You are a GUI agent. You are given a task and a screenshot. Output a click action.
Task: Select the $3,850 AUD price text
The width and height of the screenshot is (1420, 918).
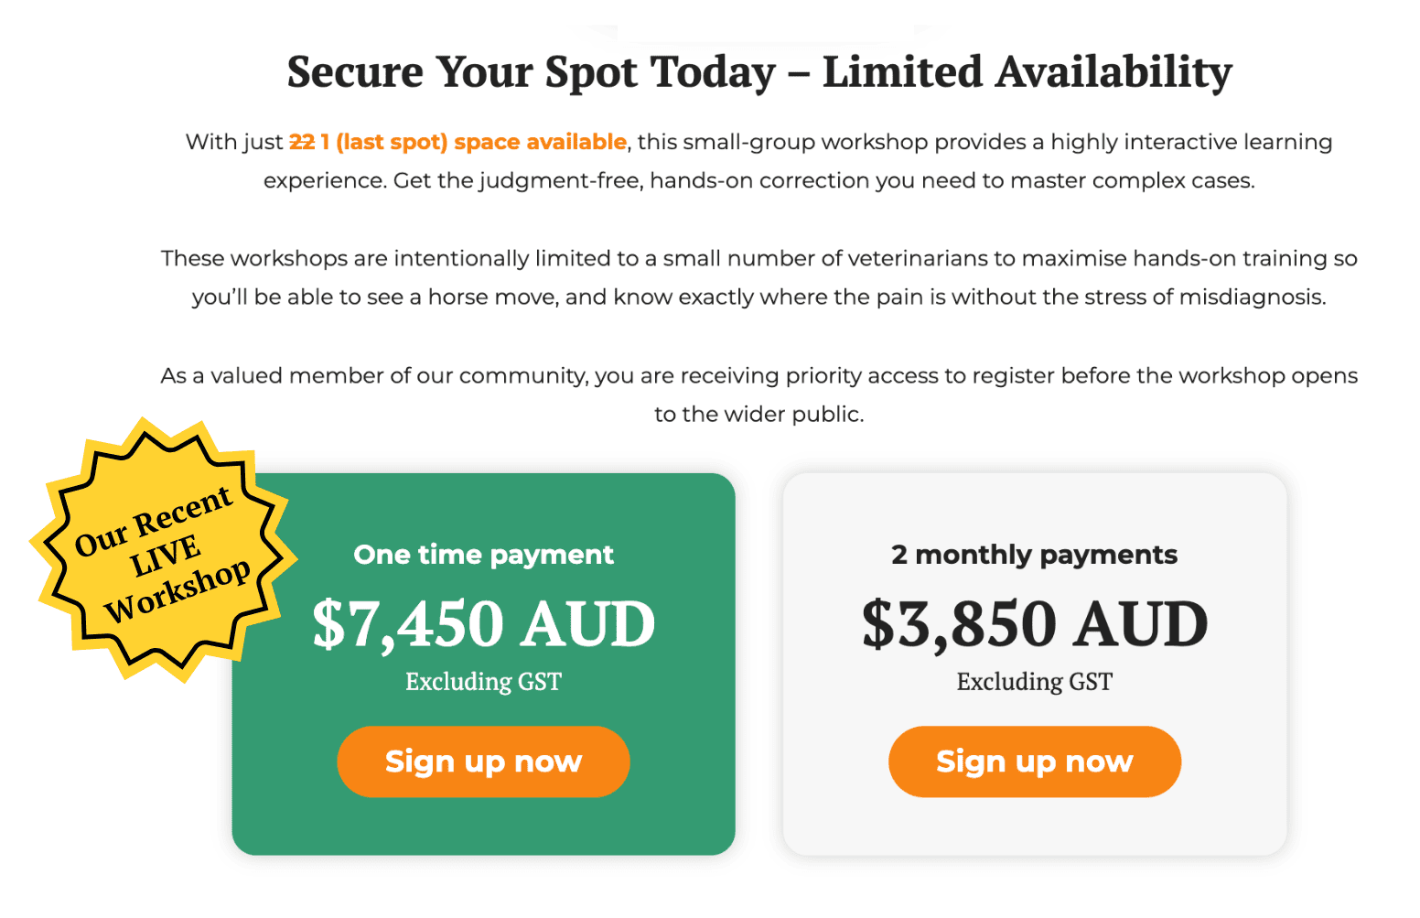click(x=1035, y=624)
